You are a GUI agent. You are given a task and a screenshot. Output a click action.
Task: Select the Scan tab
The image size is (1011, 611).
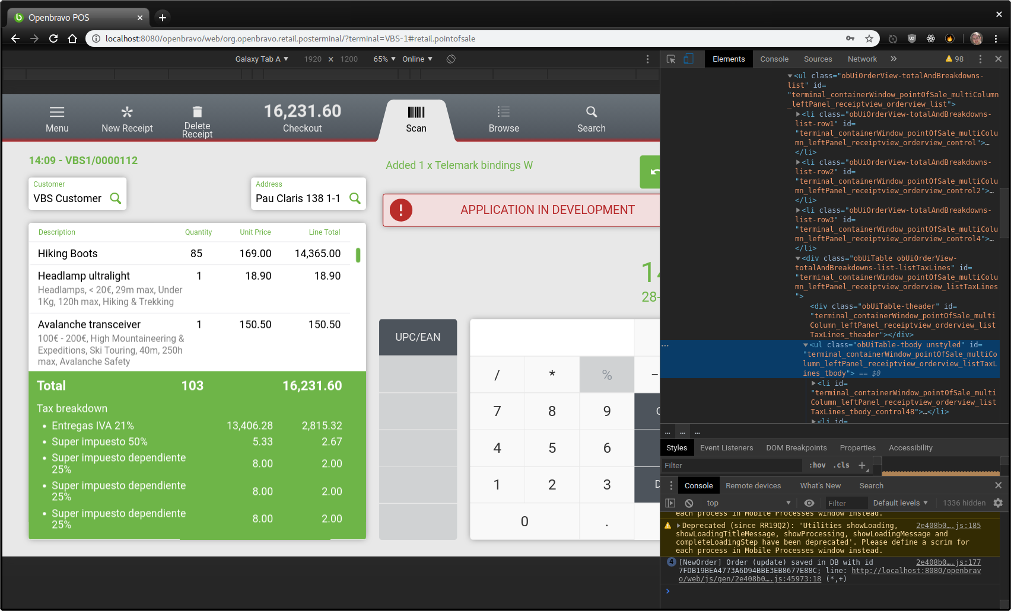tap(416, 119)
